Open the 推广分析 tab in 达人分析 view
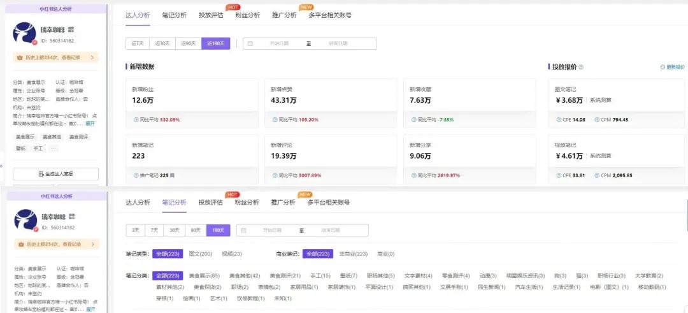This screenshot has height=313, width=688. coord(284,15)
